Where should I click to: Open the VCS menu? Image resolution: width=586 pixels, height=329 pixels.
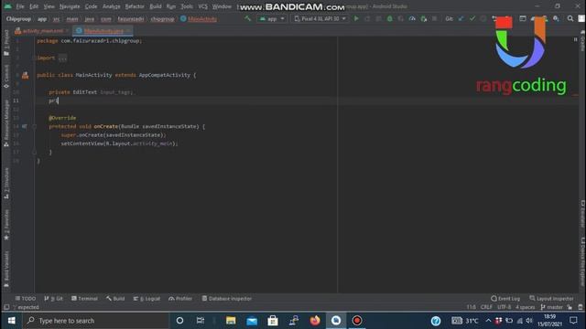click(202, 6)
